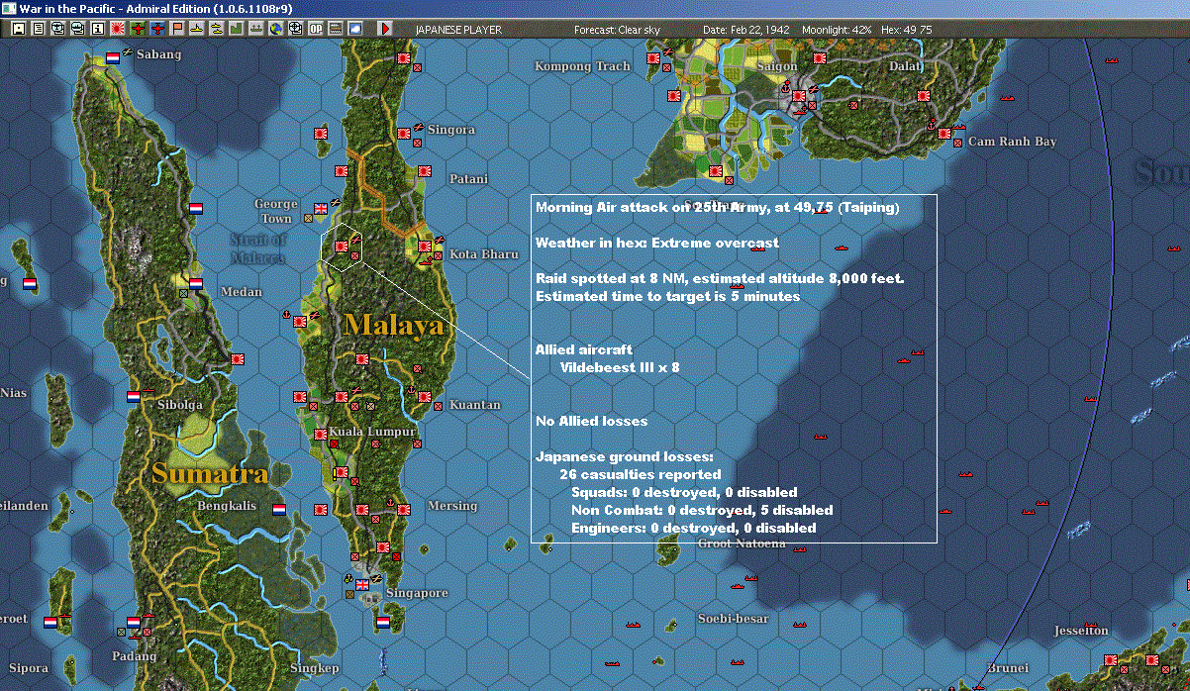
Task: Click the crosshair target toolbar icon
Action: coord(296,29)
